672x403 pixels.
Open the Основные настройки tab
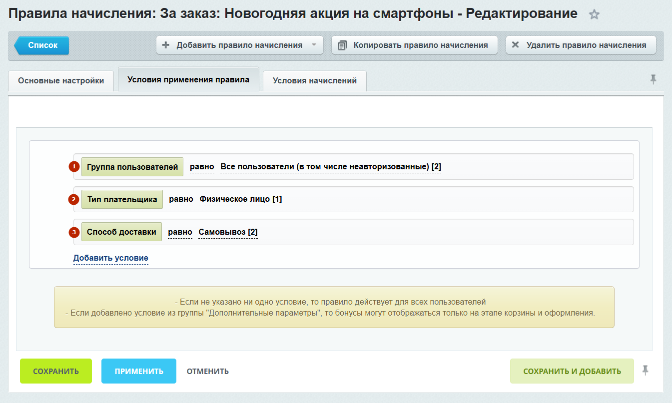61,80
